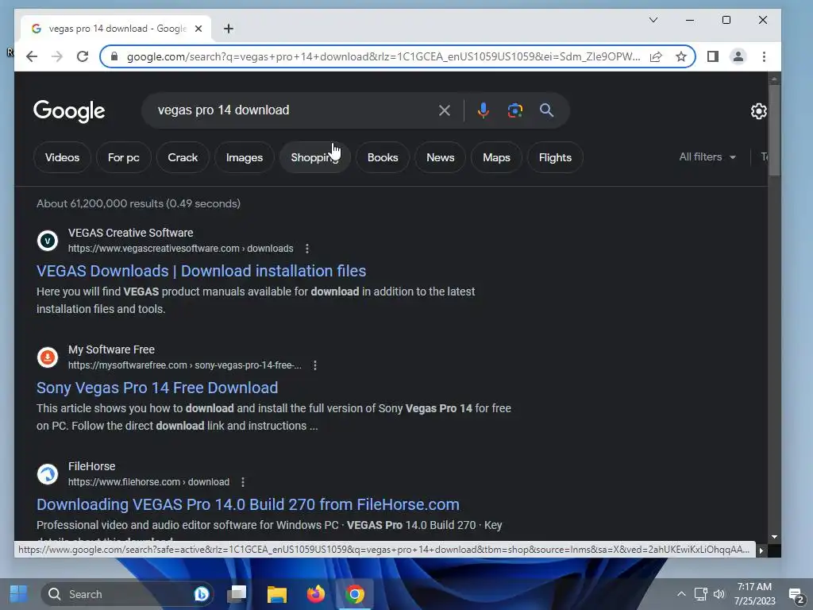813x610 pixels.
Task: Launch Firefox from taskbar
Action: click(316, 594)
